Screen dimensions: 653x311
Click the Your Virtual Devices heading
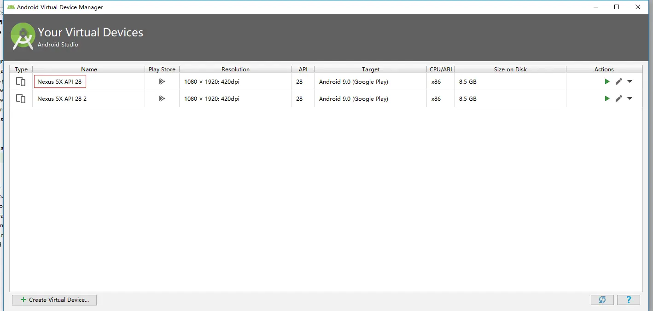coord(90,32)
